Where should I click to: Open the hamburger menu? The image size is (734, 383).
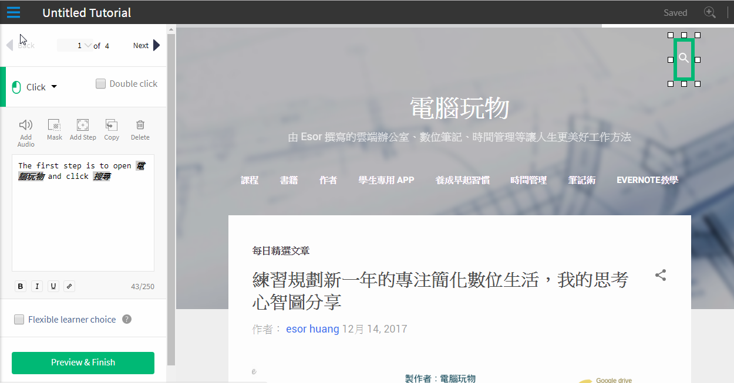pyautogui.click(x=13, y=12)
